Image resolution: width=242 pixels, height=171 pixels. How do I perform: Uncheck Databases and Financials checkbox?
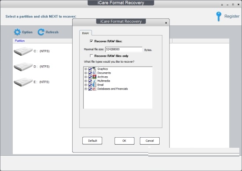[x=90, y=89]
